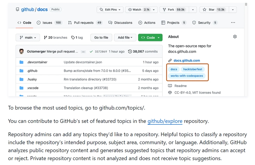Click the license scale icon

click(x=170, y=92)
